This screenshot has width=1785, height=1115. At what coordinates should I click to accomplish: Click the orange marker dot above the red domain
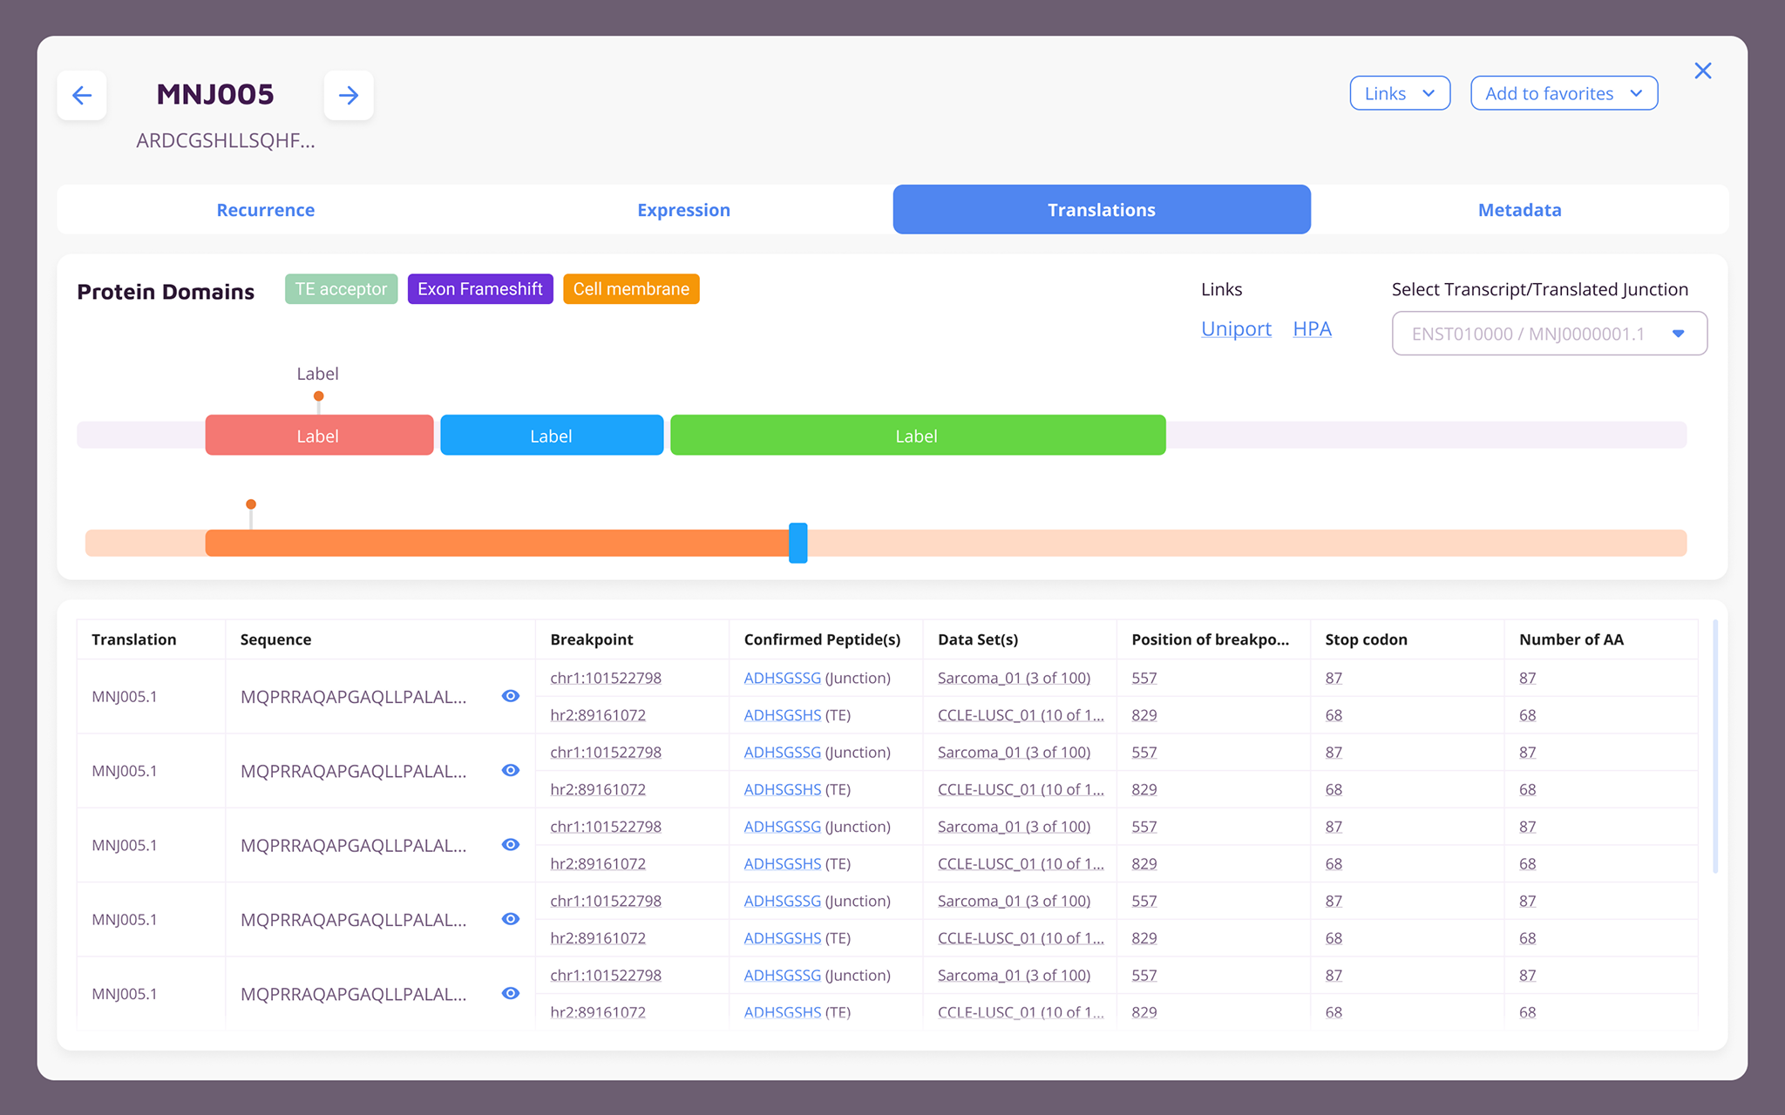click(319, 396)
